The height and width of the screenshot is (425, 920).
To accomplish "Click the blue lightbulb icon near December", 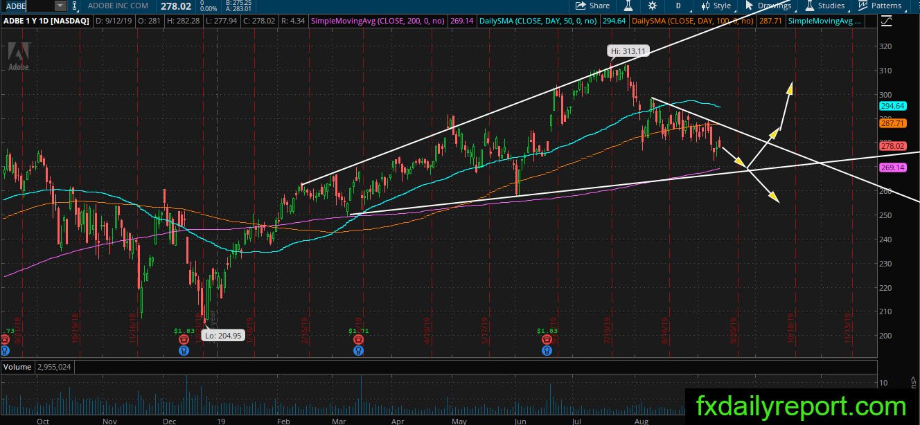I will pyautogui.click(x=184, y=350).
